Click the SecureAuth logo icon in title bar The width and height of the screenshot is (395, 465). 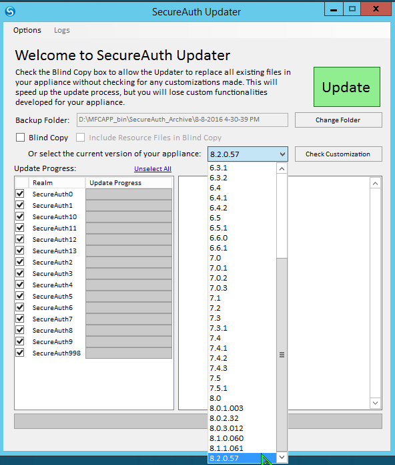click(10, 11)
